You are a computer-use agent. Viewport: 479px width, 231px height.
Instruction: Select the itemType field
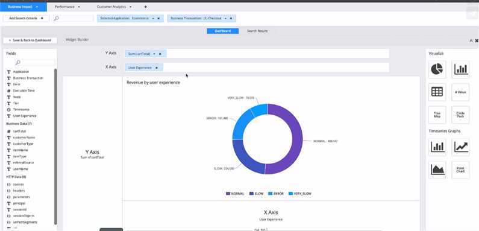coord(20,156)
